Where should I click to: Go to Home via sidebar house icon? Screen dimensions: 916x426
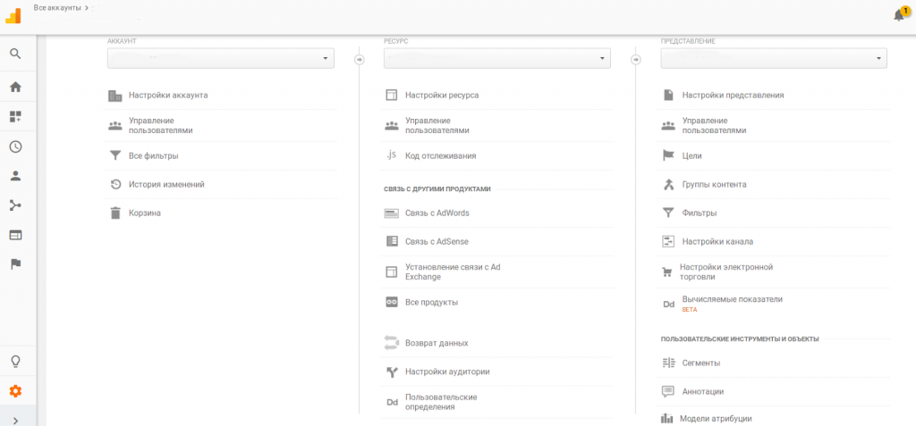coord(16,87)
